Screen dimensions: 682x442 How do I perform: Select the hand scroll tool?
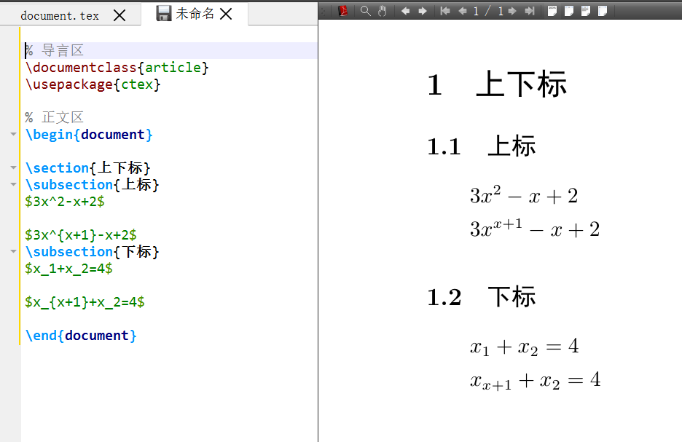(383, 11)
